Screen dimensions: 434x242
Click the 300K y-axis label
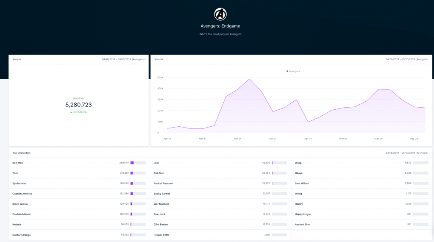click(x=160, y=100)
